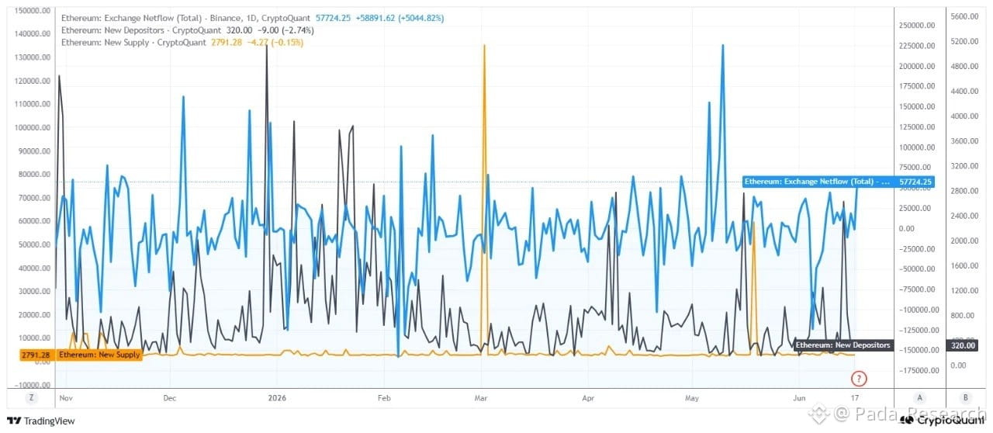993x433 pixels.
Task: Click the dark New Depositors price label tag
Action: 843,345
